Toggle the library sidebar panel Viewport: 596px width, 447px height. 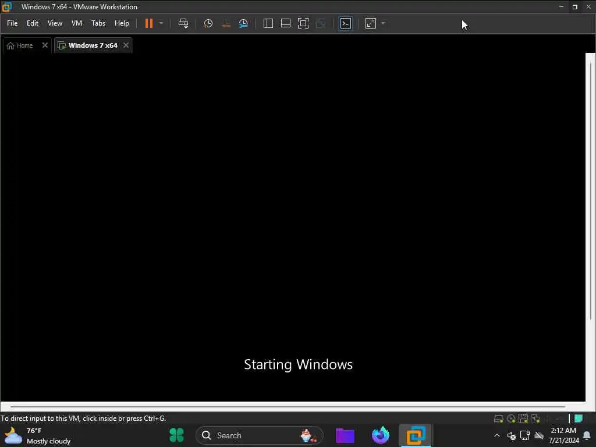point(268,23)
